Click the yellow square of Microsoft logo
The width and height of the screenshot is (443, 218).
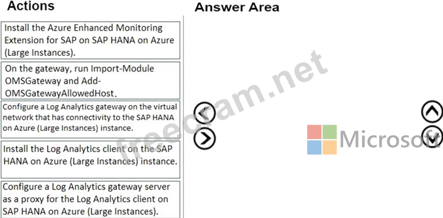point(330,147)
